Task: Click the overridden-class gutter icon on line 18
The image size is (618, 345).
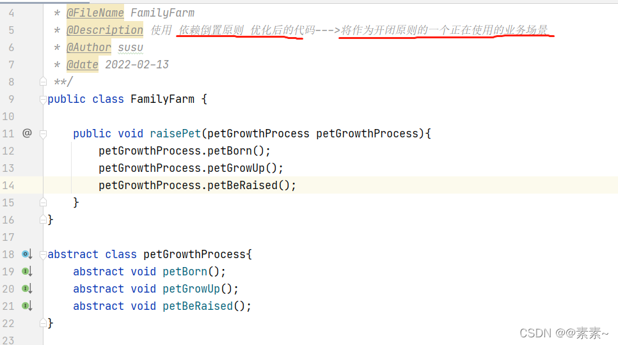Action: pos(27,254)
